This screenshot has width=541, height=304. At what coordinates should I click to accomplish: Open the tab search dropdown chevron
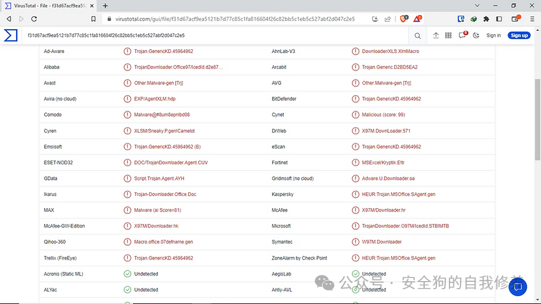477,6
